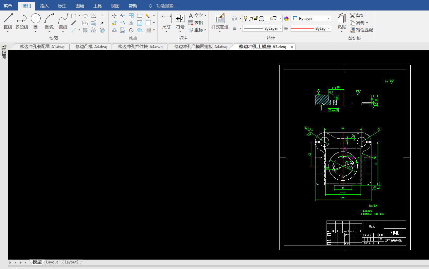
Task: Click the rotate tool icon
Action: coord(131,30)
